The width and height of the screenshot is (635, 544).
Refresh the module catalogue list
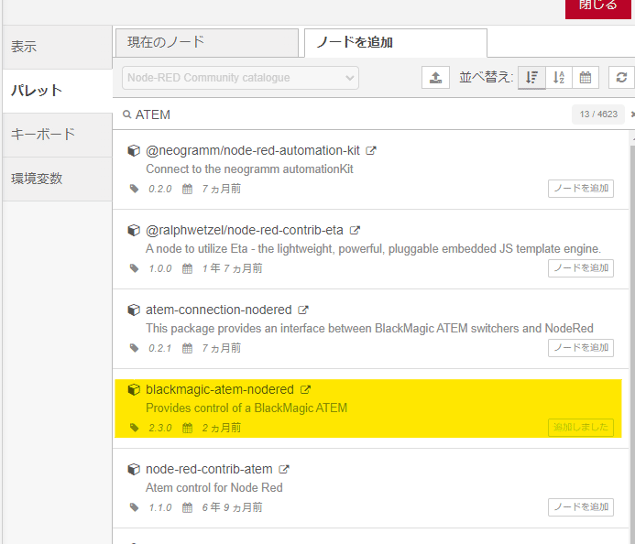[621, 77]
